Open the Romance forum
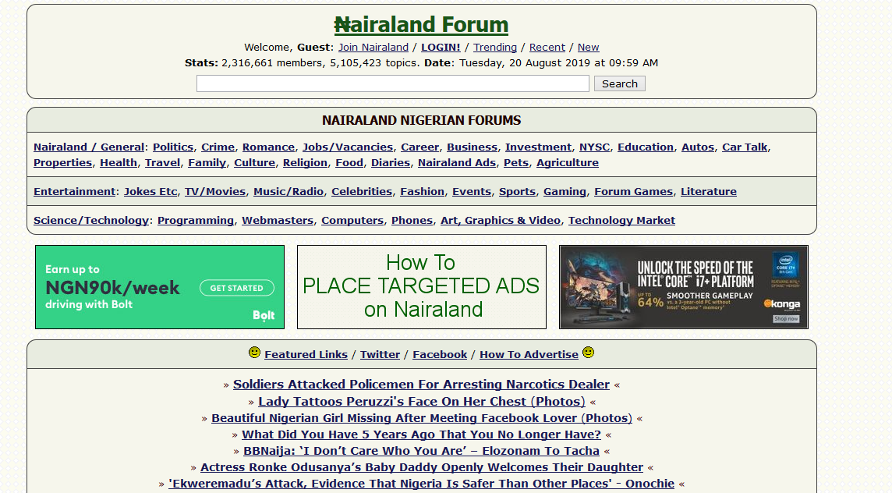The width and height of the screenshot is (892, 493). point(268,147)
